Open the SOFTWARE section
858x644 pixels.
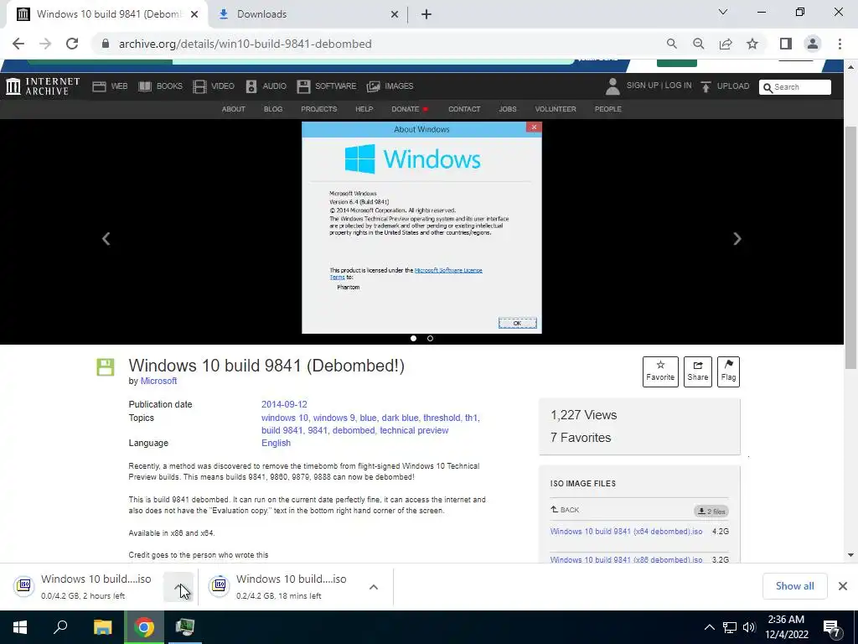pos(327,86)
